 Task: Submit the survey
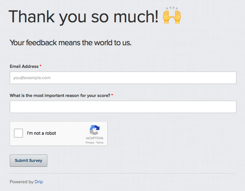click(x=29, y=161)
